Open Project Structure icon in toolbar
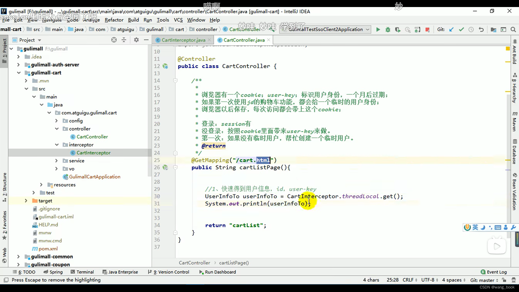The image size is (519, 292). (493, 29)
